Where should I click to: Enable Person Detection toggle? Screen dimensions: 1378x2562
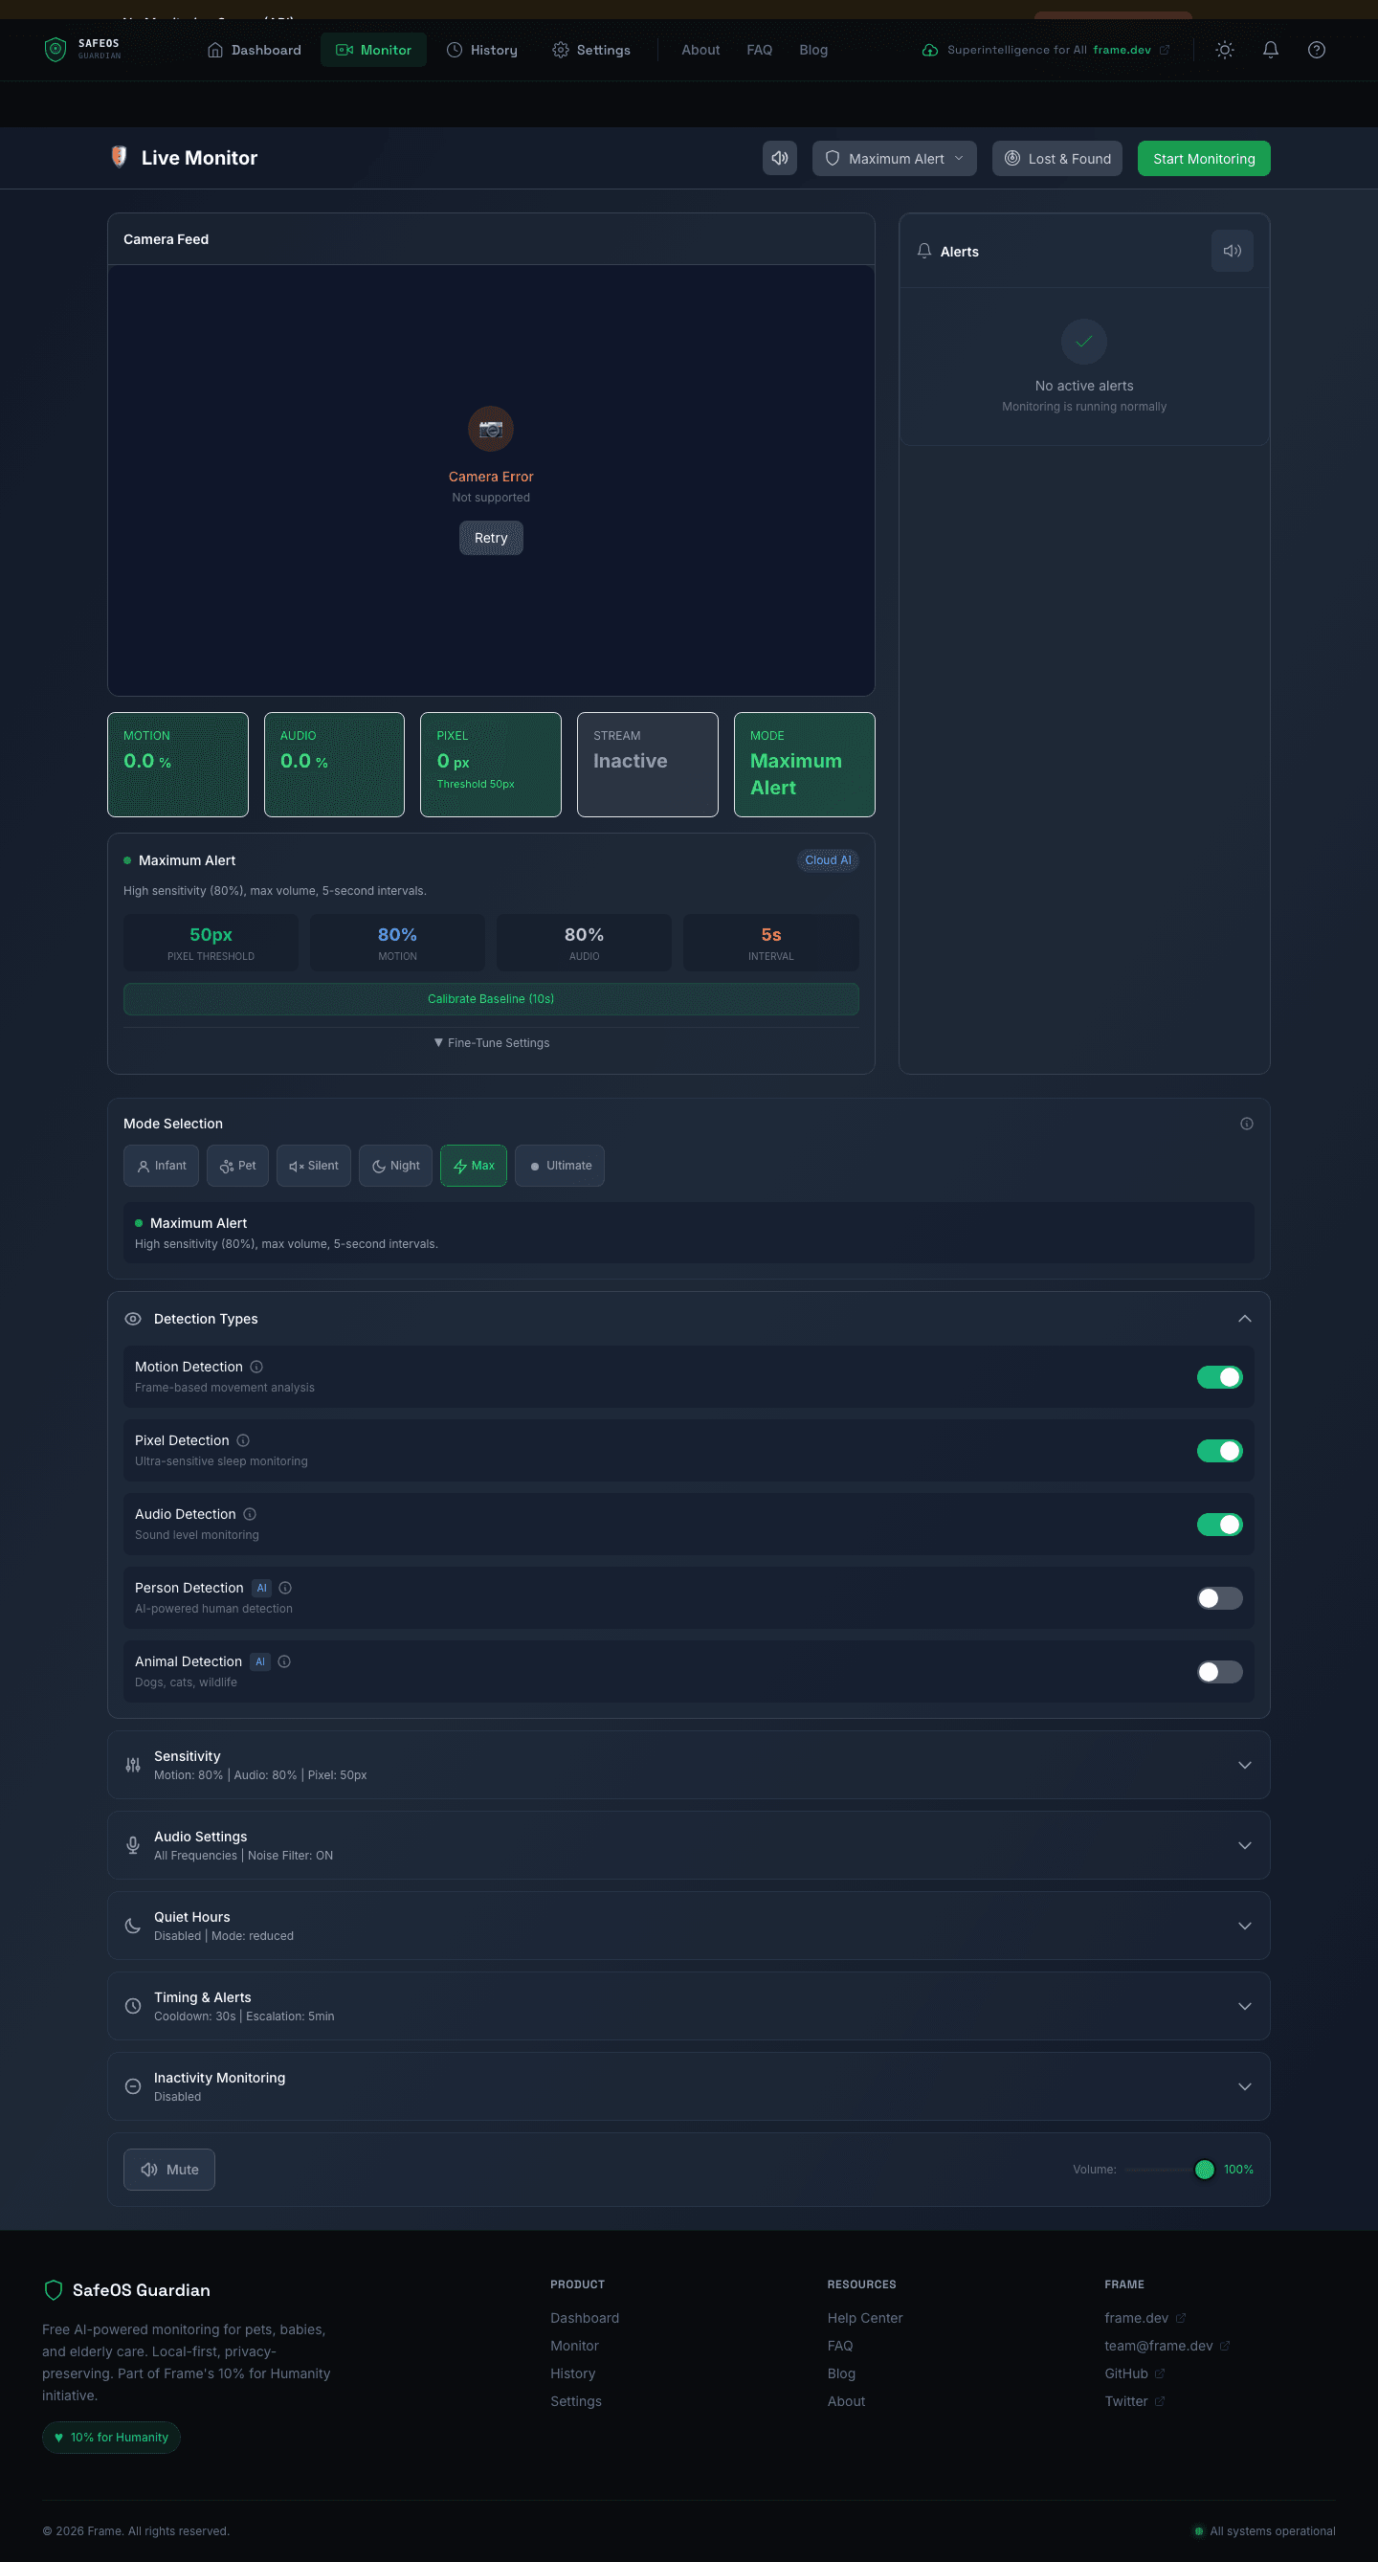[x=1219, y=1597]
